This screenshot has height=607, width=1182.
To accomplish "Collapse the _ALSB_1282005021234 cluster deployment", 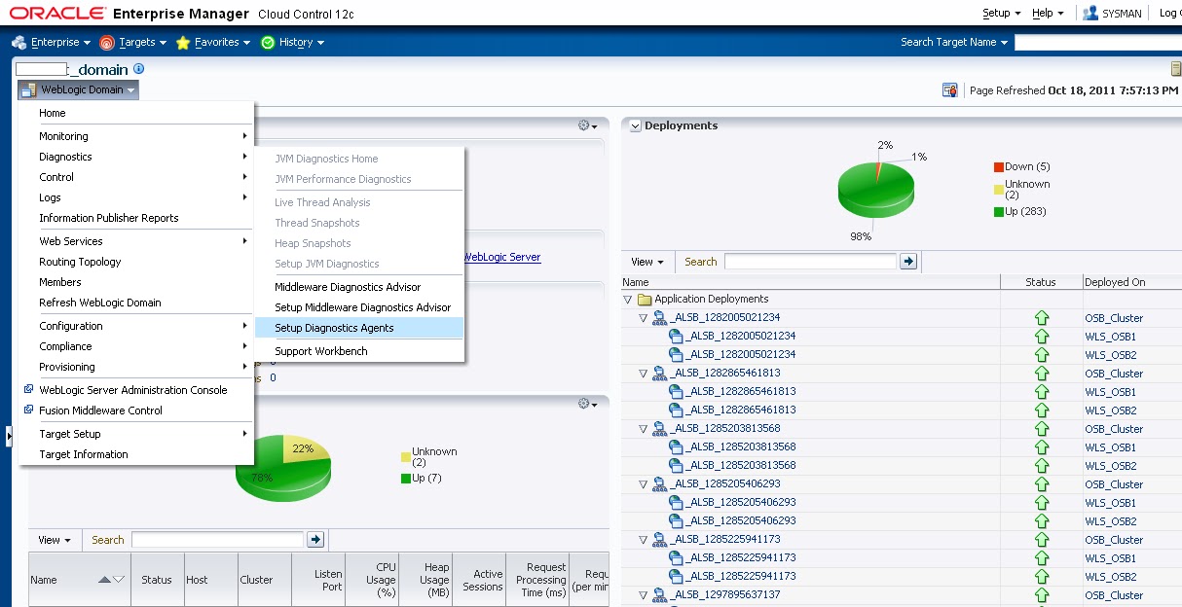I will pyautogui.click(x=644, y=318).
